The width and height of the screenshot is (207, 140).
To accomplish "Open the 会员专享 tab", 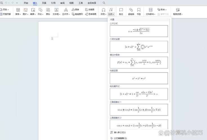I will (92, 3).
